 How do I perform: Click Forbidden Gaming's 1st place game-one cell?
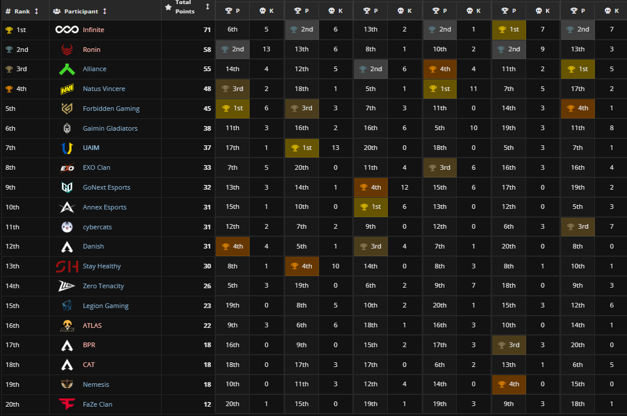232,109
